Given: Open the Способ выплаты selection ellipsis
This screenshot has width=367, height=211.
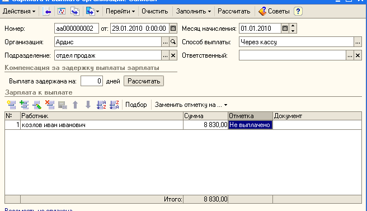Looking at the screenshot, I should 357,42.
